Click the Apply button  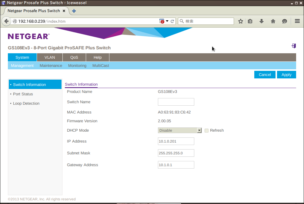coord(286,75)
